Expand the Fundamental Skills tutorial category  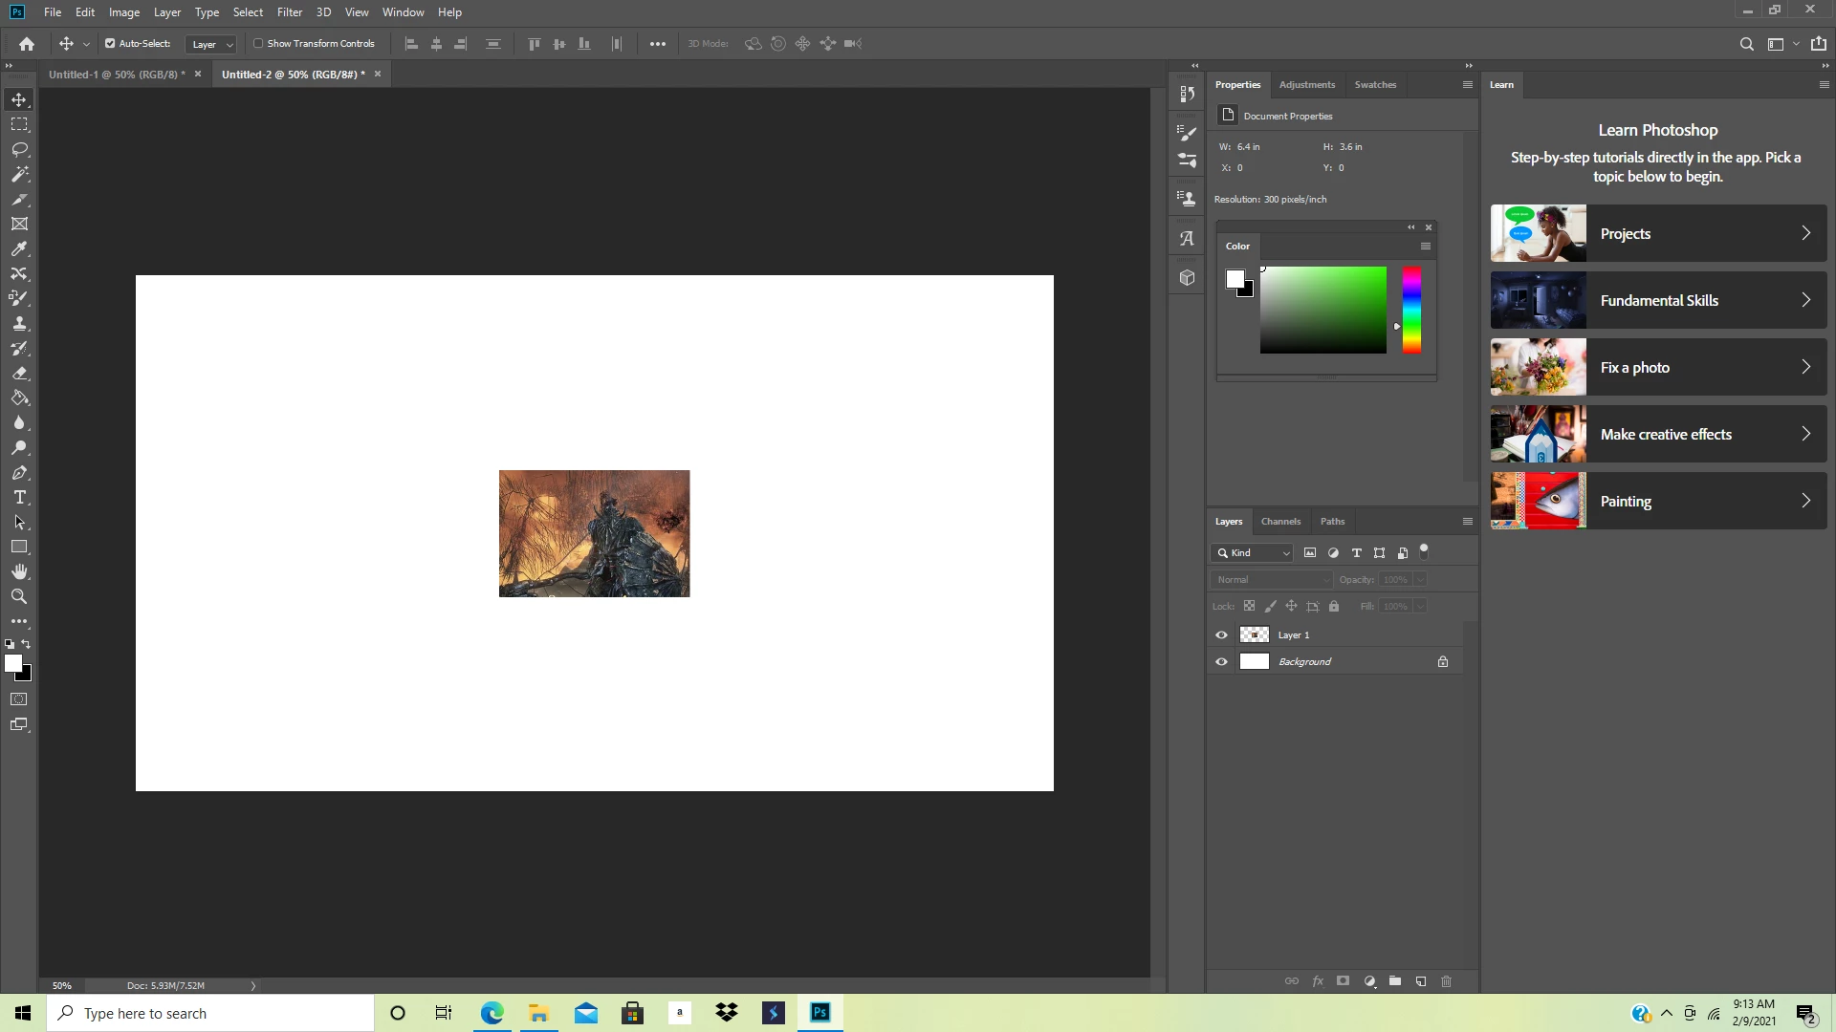point(1658,300)
